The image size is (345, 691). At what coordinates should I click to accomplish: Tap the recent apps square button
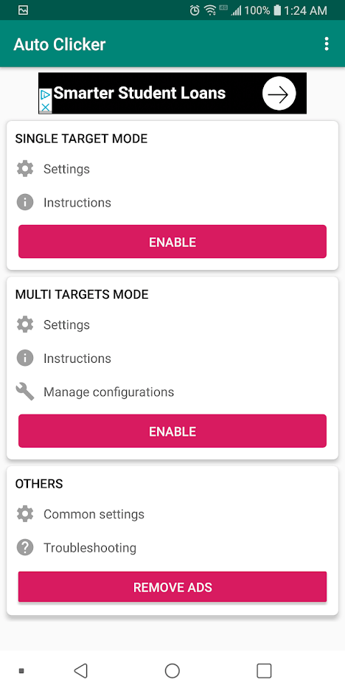264,671
